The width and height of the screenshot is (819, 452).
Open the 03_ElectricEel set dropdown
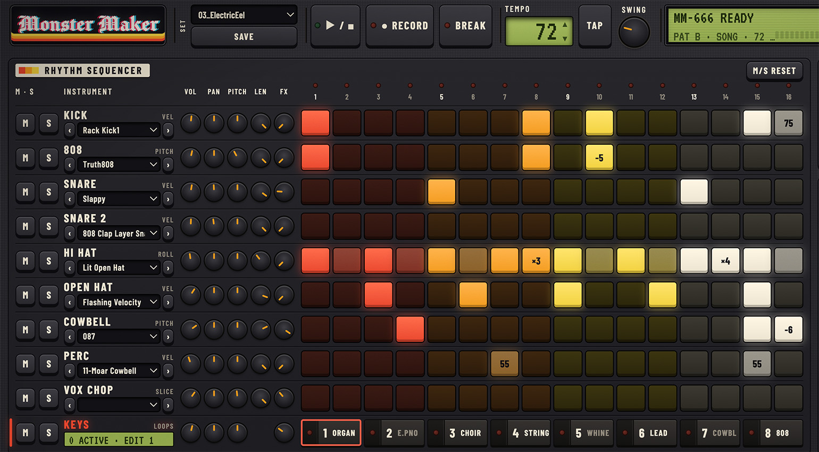point(244,15)
